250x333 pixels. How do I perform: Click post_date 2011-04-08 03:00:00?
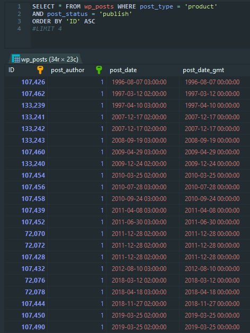[x=139, y=211]
